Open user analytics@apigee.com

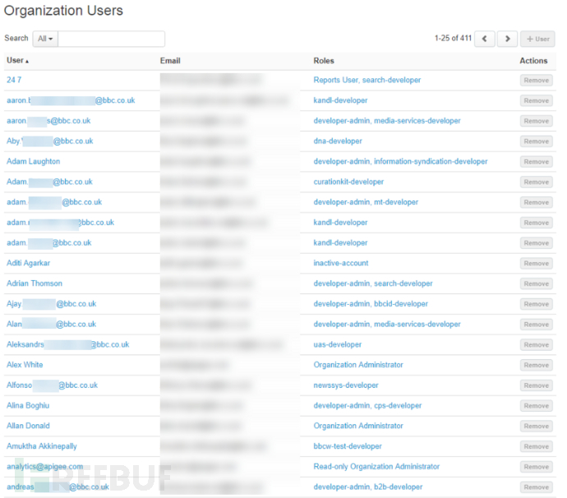tap(45, 467)
